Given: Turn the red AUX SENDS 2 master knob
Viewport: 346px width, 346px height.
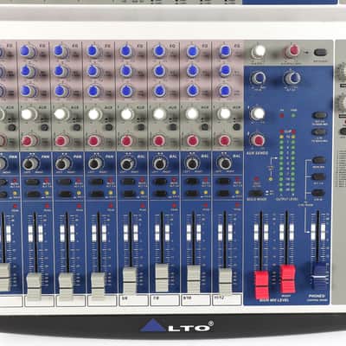Looking at the screenshot, I should pos(258,140).
